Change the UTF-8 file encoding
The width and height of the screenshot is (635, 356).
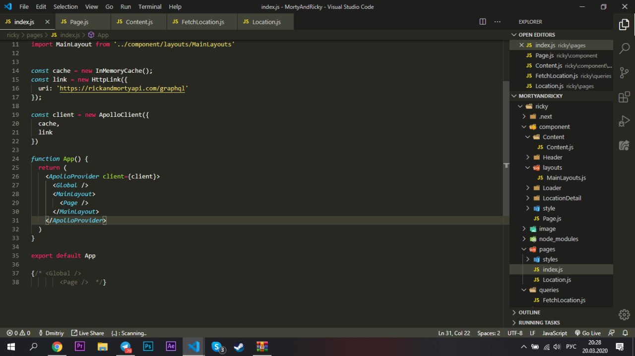coord(515,333)
